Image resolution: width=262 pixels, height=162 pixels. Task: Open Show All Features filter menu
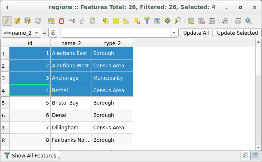[x=31, y=156]
